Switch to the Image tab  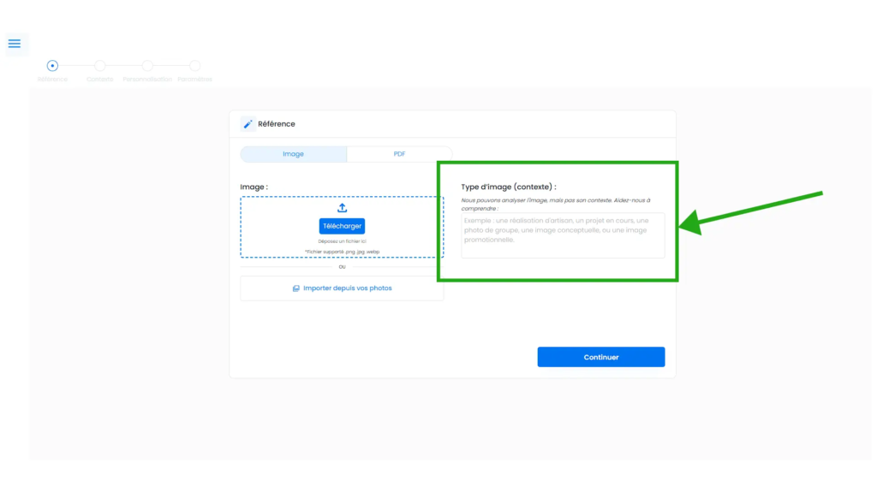click(x=294, y=154)
